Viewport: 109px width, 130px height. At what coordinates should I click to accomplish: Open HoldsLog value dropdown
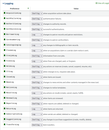click(37, 67)
